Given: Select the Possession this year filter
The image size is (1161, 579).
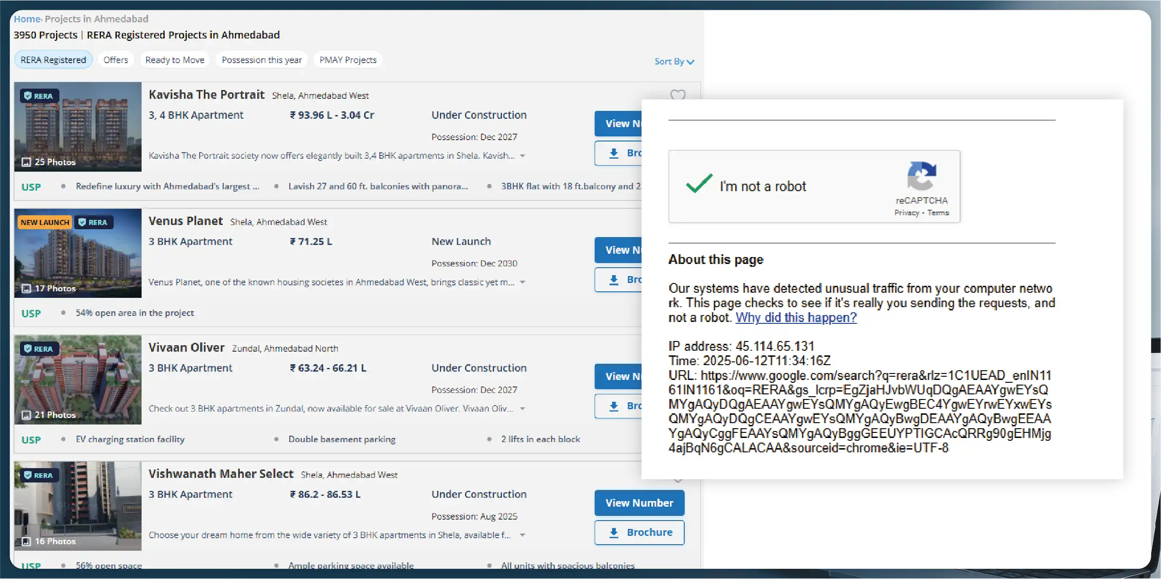Looking at the screenshot, I should click(x=261, y=60).
